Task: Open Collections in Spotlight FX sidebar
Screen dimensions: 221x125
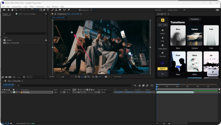Action: tap(163, 47)
